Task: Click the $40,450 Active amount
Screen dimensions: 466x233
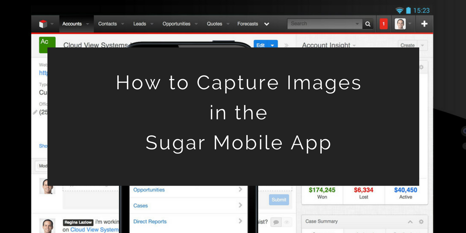Action: (x=405, y=190)
